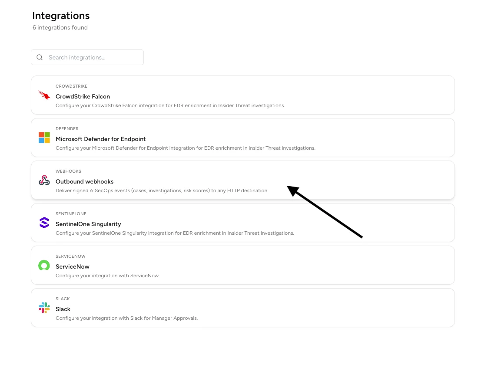Click the CrowdStrike falcon logo icon
The image size is (481, 371).
(44, 95)
